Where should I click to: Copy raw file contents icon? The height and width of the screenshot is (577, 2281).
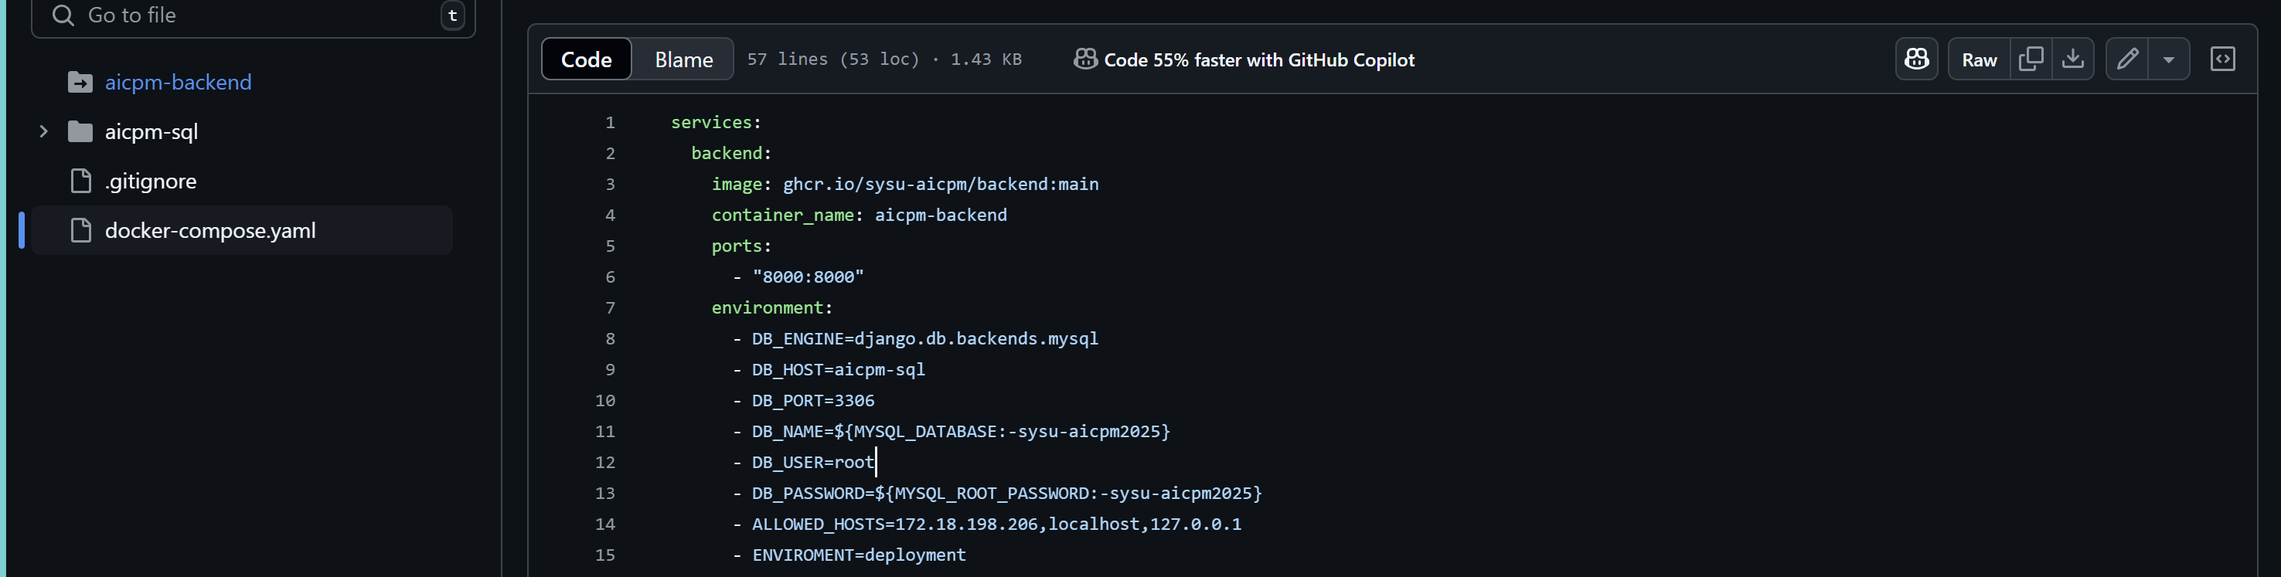[x=2031, y=59]
